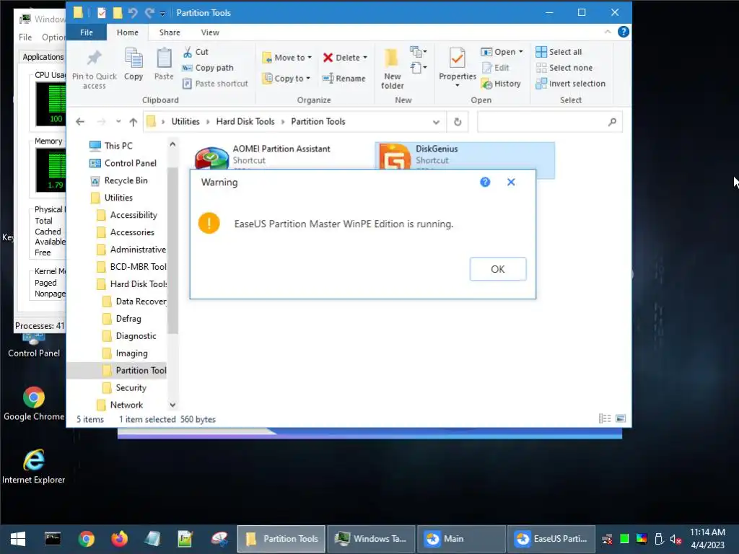Collapse the ribbon with the chevron

coord(608,32)
